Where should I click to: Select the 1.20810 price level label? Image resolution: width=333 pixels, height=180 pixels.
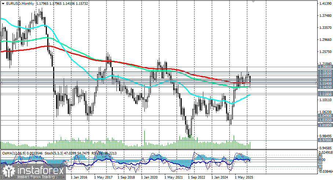click(x=325, y=67)
